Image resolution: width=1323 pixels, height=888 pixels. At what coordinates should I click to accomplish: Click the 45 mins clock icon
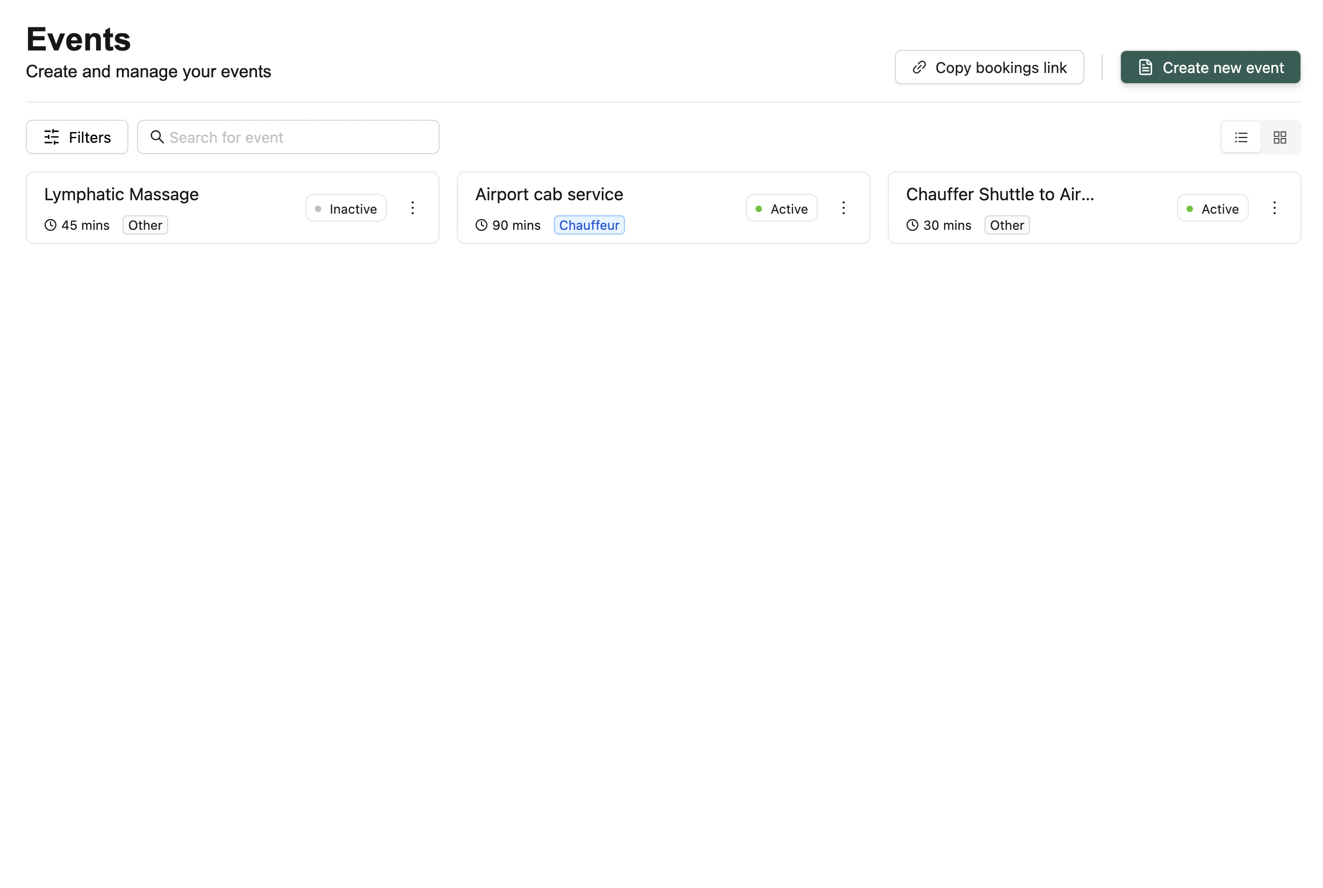click(x=51, y=225)
